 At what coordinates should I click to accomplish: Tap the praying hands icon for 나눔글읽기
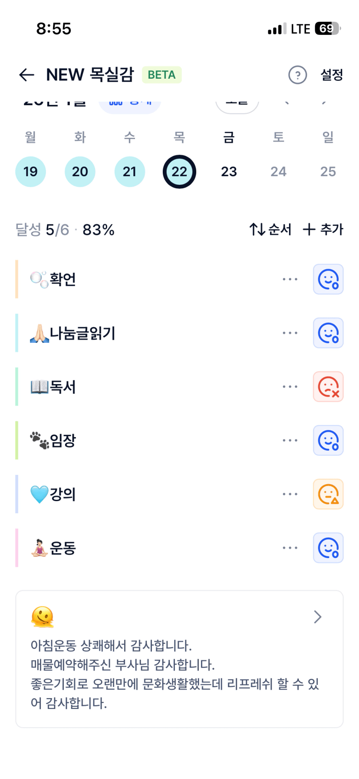coord(39,333)
